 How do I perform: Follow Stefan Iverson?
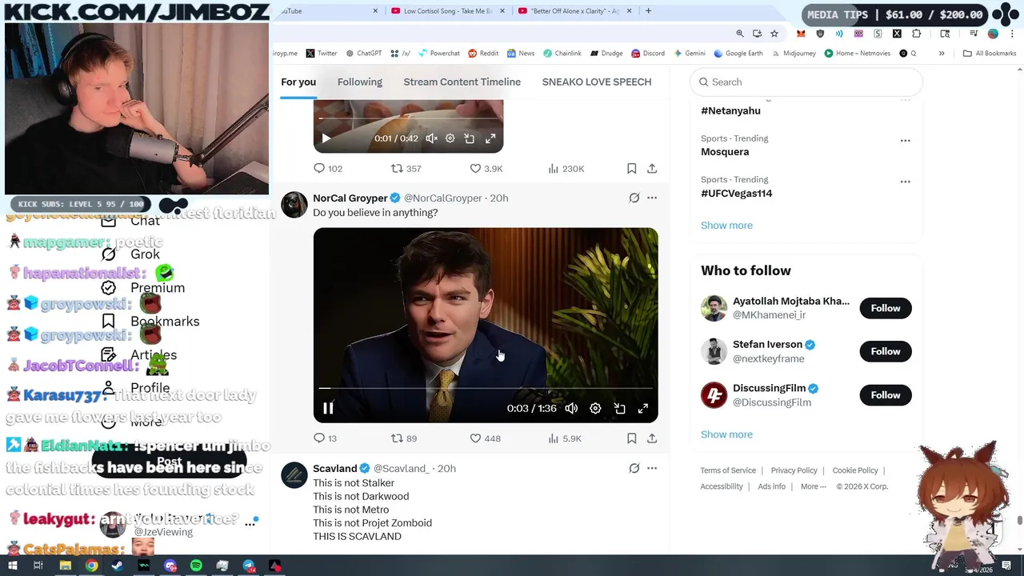click(886, 351)
